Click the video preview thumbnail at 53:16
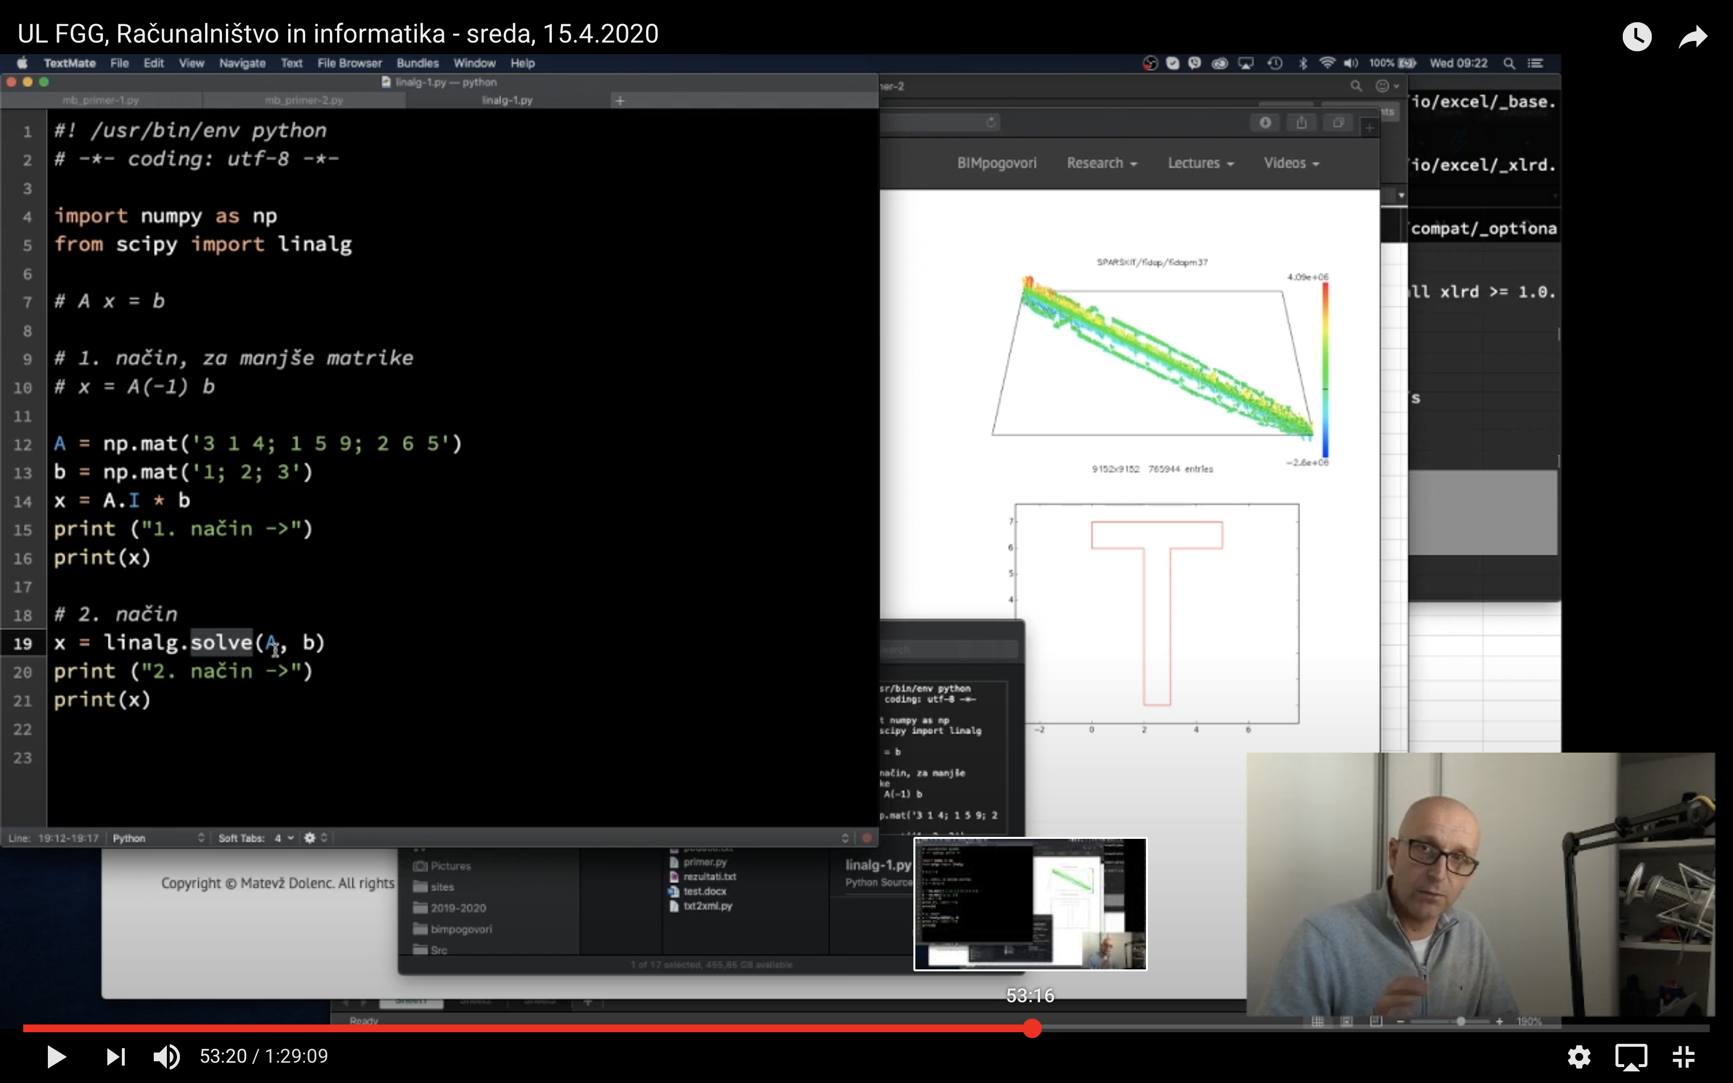Image resolution: width=1733 pixels, height=1083 pixels. [x=1030, y=904]
